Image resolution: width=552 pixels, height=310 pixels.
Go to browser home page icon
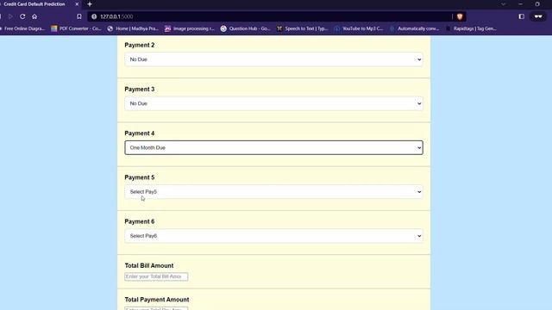coord(34,16)
